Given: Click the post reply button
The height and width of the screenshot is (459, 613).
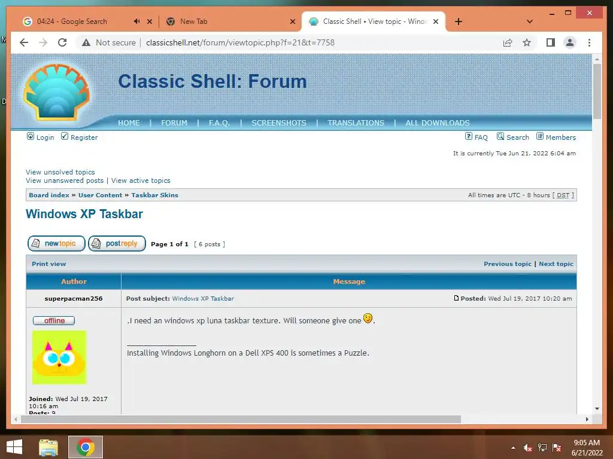Looking at the screenshot, I should 117,244.
